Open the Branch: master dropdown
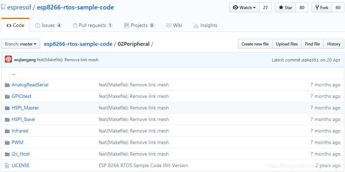Screen dimensions: 345x172 point(21,44)
